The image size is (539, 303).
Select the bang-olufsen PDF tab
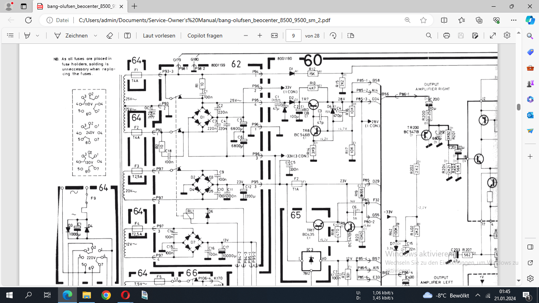tap(79, 6)
